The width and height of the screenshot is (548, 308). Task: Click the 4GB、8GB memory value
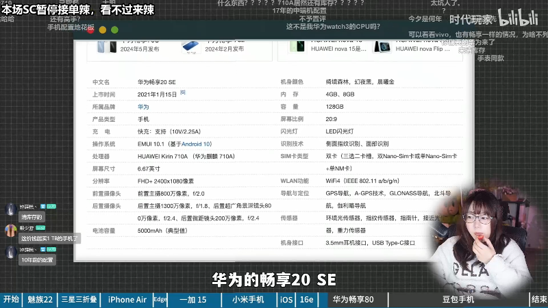340,94
